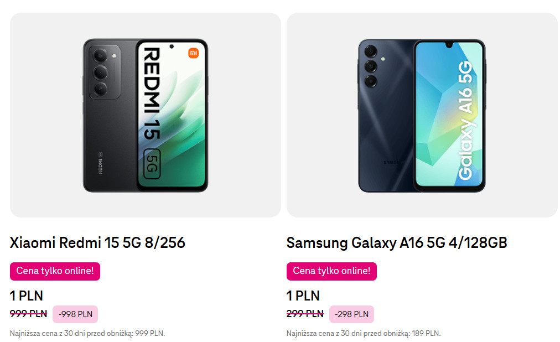Click the Samsung phone's rear camera lenses
The width and height of the screenshot is (560, 342).
click(x=370, y=66)
